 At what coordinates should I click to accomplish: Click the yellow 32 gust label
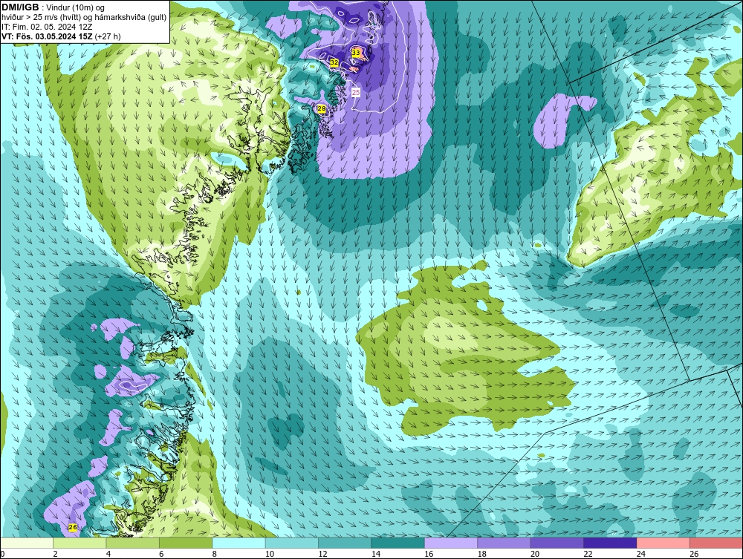coord(334,62)
